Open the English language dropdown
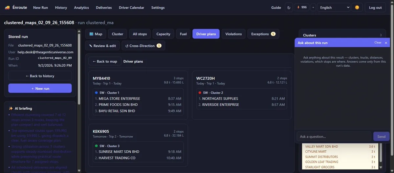Viewport: 394px width, 173px height. coord(334,8)
